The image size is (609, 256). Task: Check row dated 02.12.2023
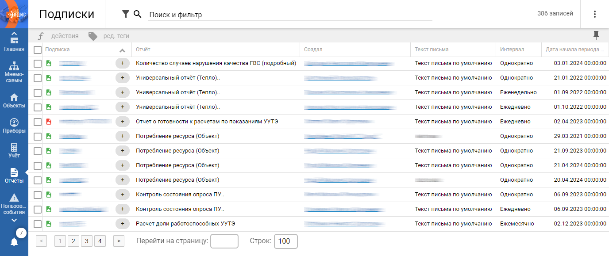(x=38, y=224)
